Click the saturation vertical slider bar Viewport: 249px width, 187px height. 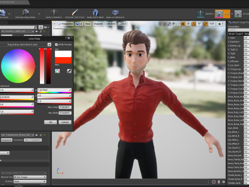point(42,66)
